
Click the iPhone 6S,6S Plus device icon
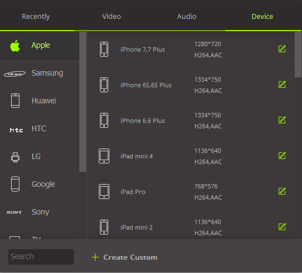pyautogui.click(x=104, y=85)
